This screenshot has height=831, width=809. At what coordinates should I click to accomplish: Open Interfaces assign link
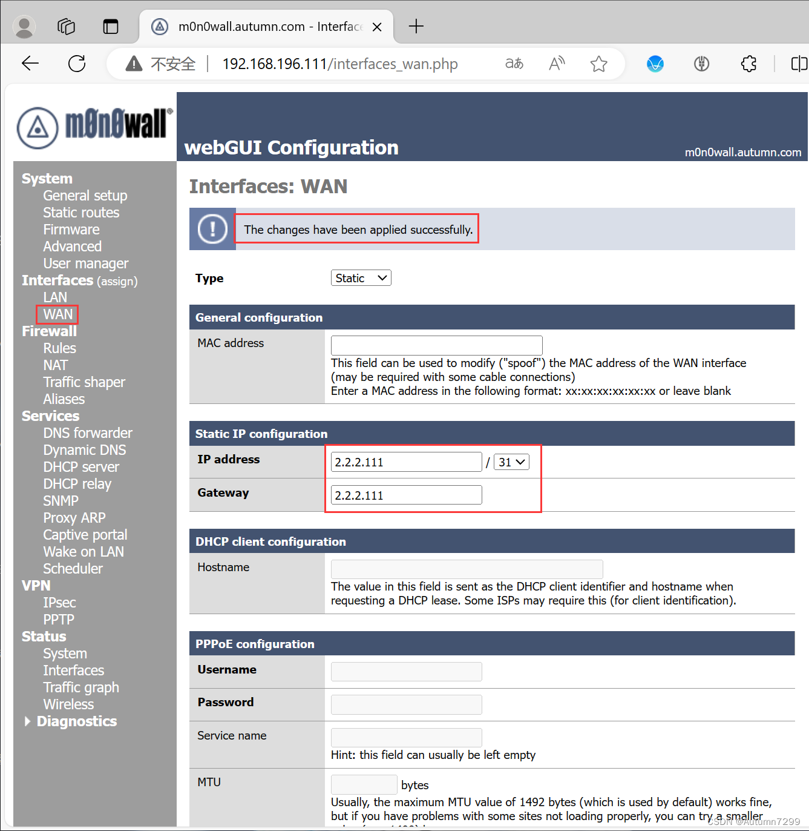tap(117, 281)
